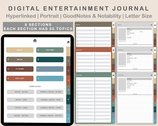158x126 pixels.
Task: Open section 5 YouTube on the tablet
Action: coord(50,50)
